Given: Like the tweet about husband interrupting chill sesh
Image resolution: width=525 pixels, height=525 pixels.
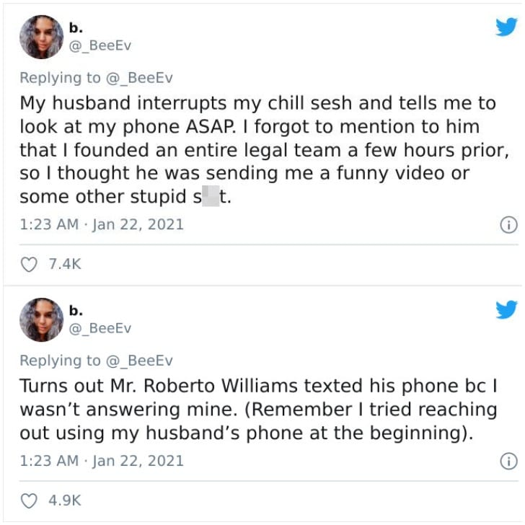Looking at the screenshot, I should pyautogui.click(x=29, y=265).
